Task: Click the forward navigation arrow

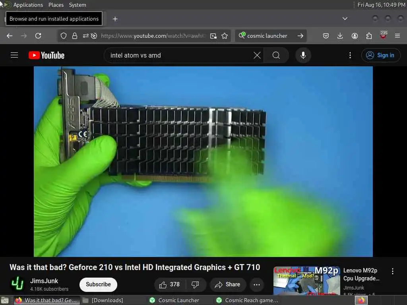Action: point(24,36)
